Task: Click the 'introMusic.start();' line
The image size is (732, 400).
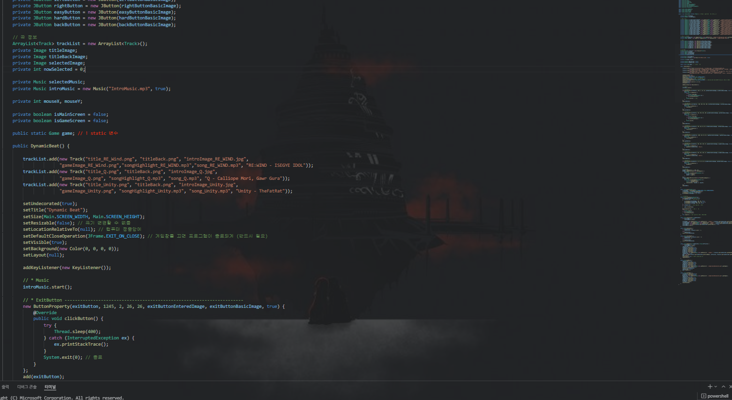Action: click(47, 287)
